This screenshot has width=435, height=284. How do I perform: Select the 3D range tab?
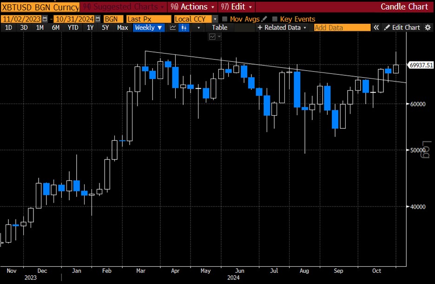point(24,27)
